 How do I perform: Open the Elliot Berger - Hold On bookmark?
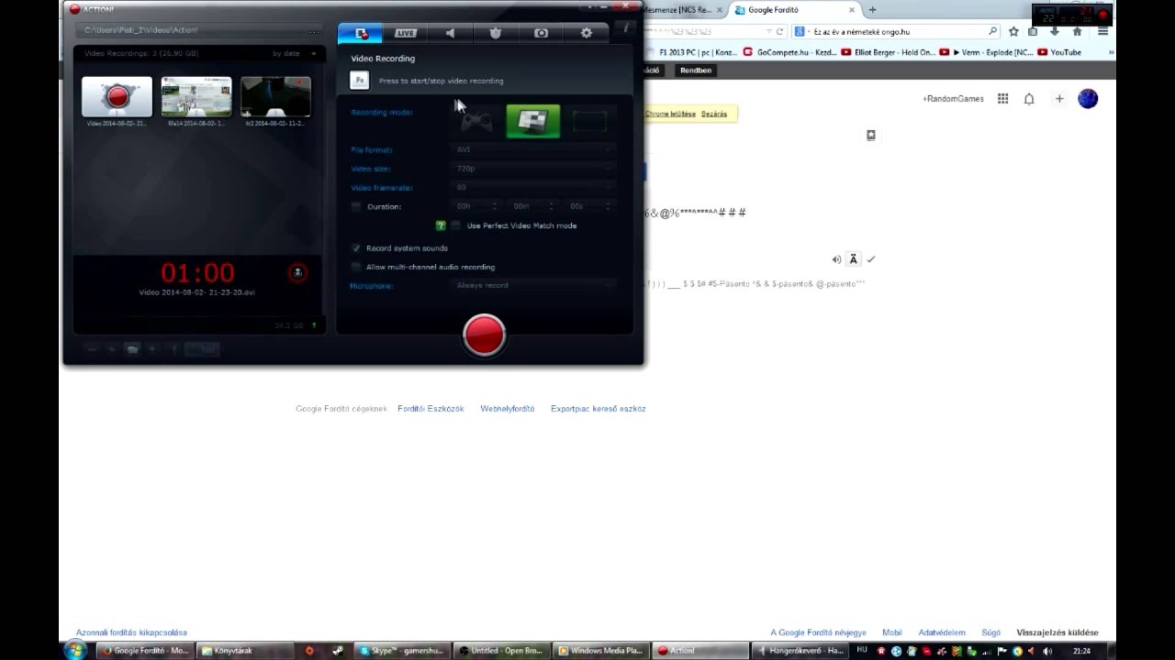click(x=888, y=52)
